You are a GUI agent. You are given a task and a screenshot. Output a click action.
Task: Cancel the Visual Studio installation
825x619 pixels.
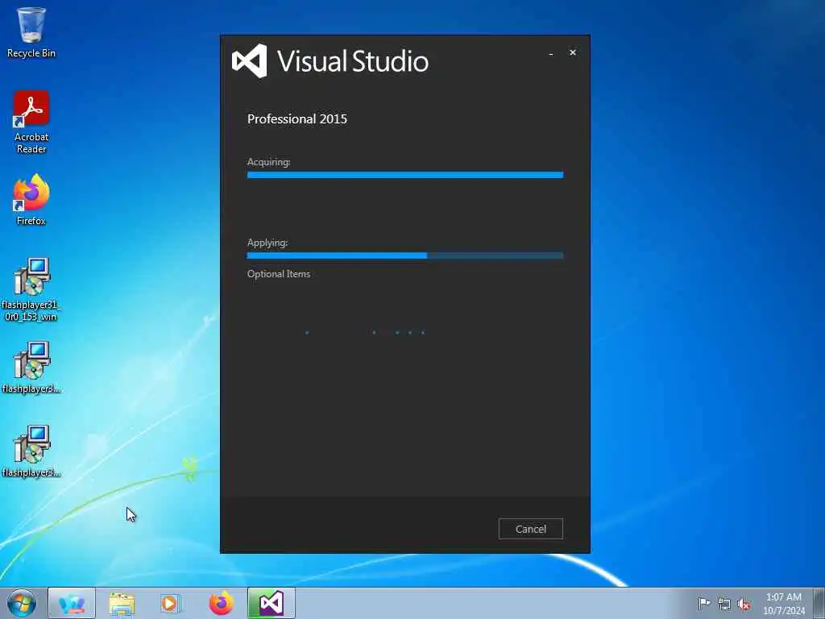pos(530,529)
